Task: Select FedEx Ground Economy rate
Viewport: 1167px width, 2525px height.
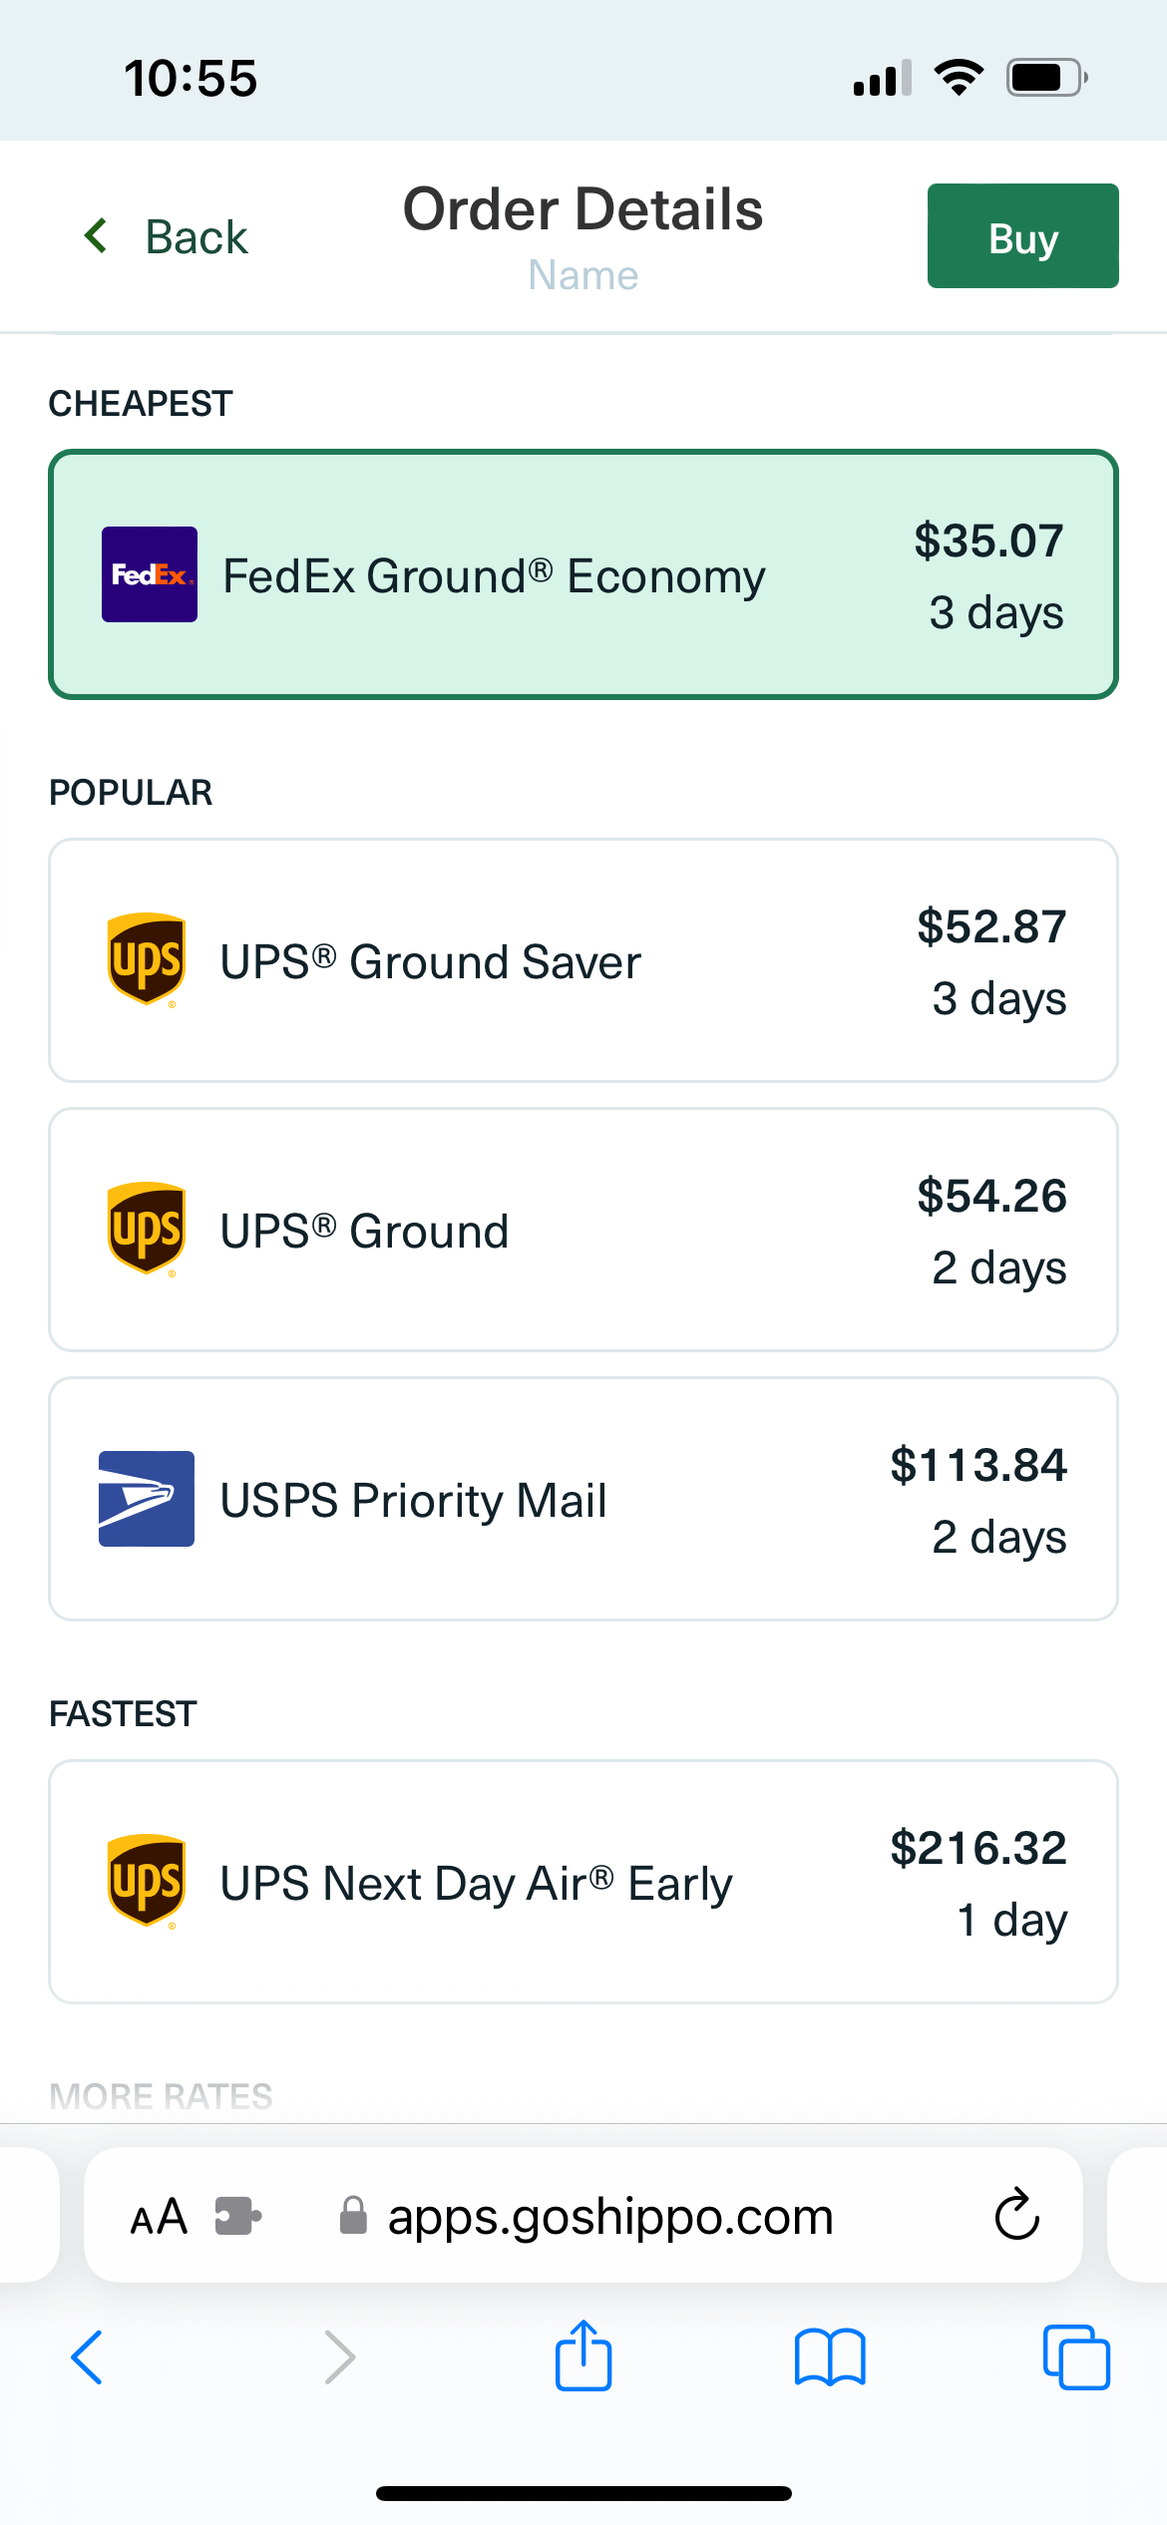Action: pos(583,574)
